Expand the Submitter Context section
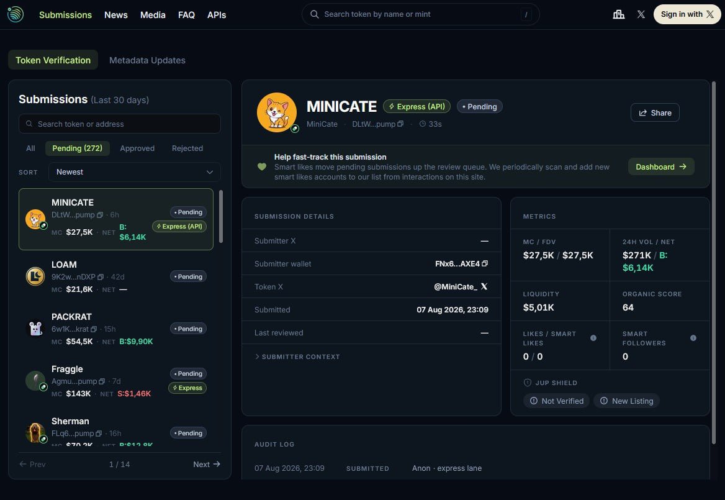The image size is (725, 500). (297, 357)
